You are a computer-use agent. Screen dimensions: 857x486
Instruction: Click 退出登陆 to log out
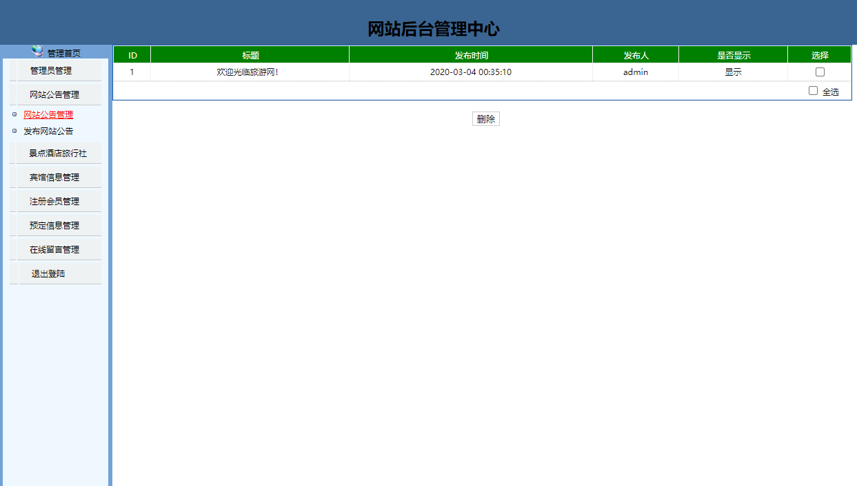coord(55,273)
